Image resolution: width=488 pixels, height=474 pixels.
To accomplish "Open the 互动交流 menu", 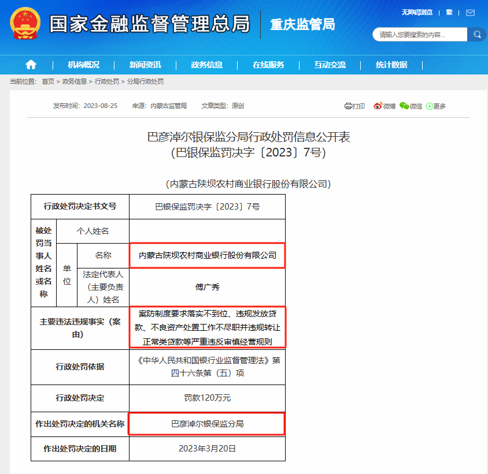I will (330, 65).
